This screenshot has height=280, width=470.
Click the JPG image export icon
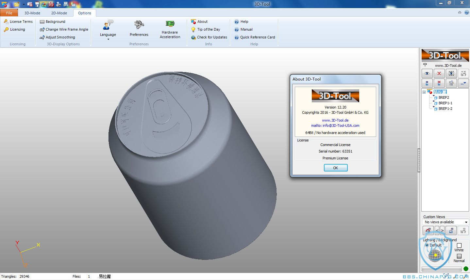(66, 4)
